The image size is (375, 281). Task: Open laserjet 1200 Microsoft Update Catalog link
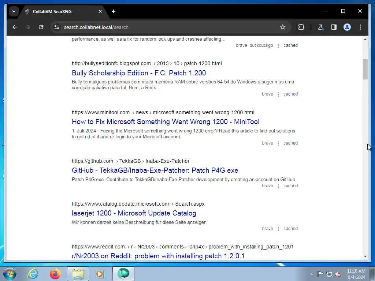(134, 213)
